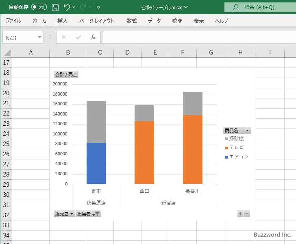Image resolution: width=296 pixels, height=244 pixels.
Task: Select column B header
Action: [x=68, y=52]
